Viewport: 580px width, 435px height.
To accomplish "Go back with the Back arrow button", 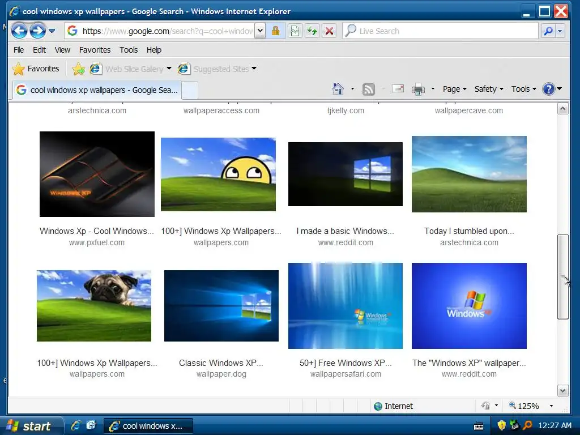I will point(19,31).
